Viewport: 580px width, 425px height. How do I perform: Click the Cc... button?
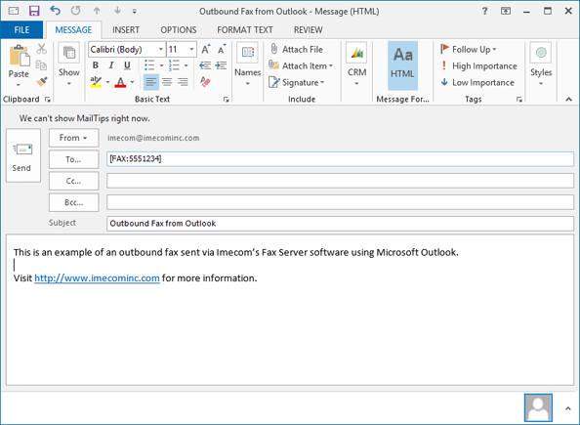point(73,181)
